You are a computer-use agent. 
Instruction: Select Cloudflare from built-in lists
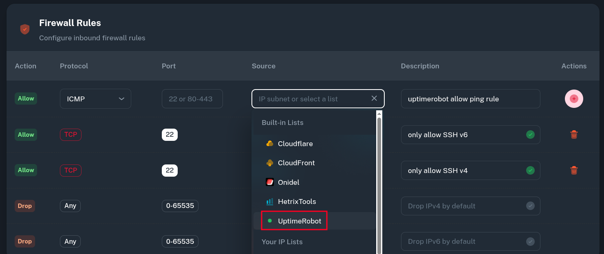pos(295,144)
